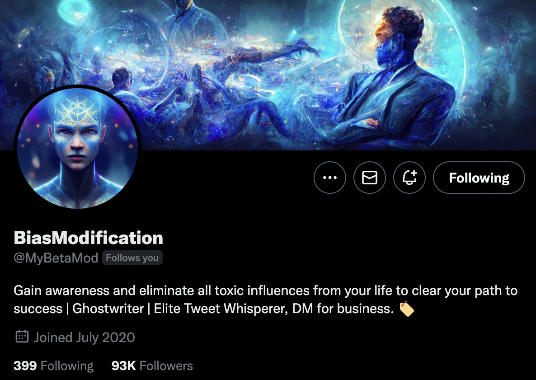Open the circular profile avatar picture

[78, 148]
